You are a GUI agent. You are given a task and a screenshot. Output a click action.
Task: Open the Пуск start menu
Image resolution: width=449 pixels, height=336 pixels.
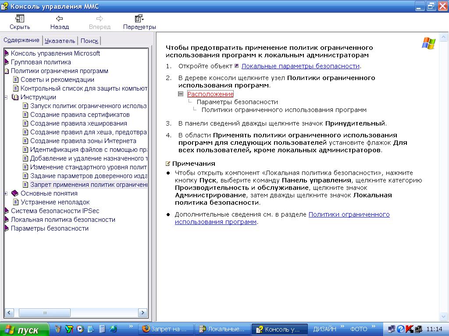tap(24, 330)
